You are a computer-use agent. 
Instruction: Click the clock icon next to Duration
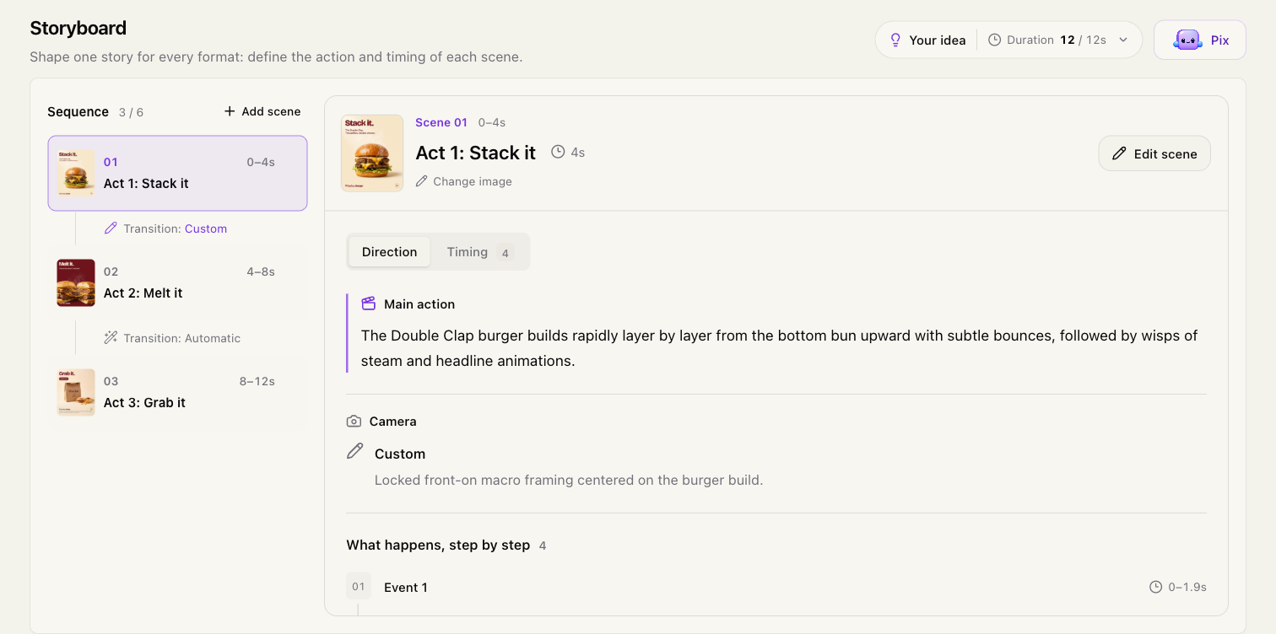(x=995, y=40)
